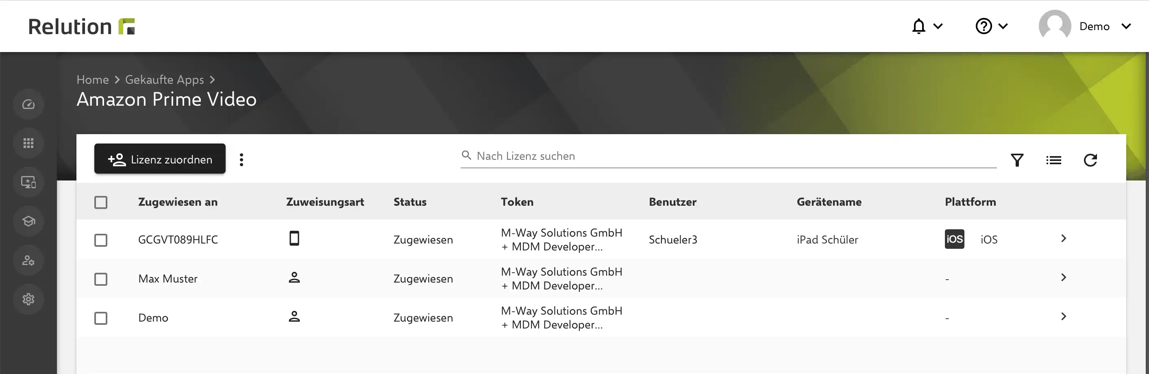Screen dimensions: 1149x374
Task: Click the search magnifier icon
Action: (x=466, y=155)
